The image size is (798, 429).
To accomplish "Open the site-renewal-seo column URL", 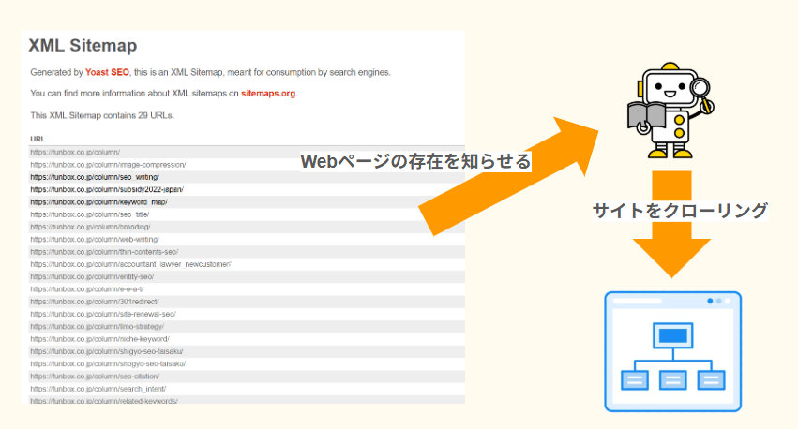I will 103,314.
